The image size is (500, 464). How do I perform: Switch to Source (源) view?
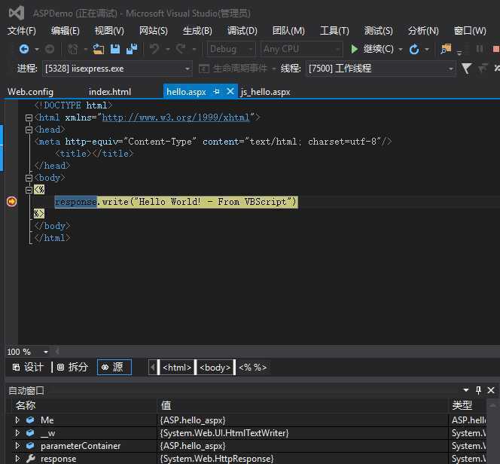point(114,367)
